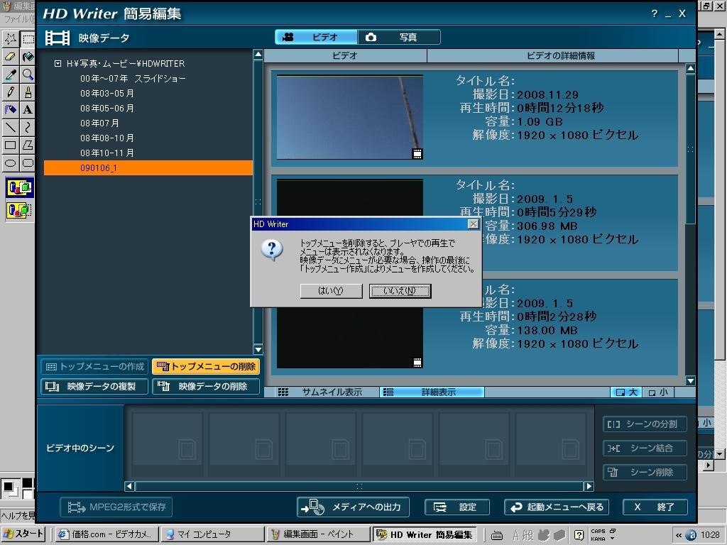The height and width of the screenshot is (545, 727).
Task: Click 映像データの複製 button
Action: pyautogui.click(x=94, y=387)
